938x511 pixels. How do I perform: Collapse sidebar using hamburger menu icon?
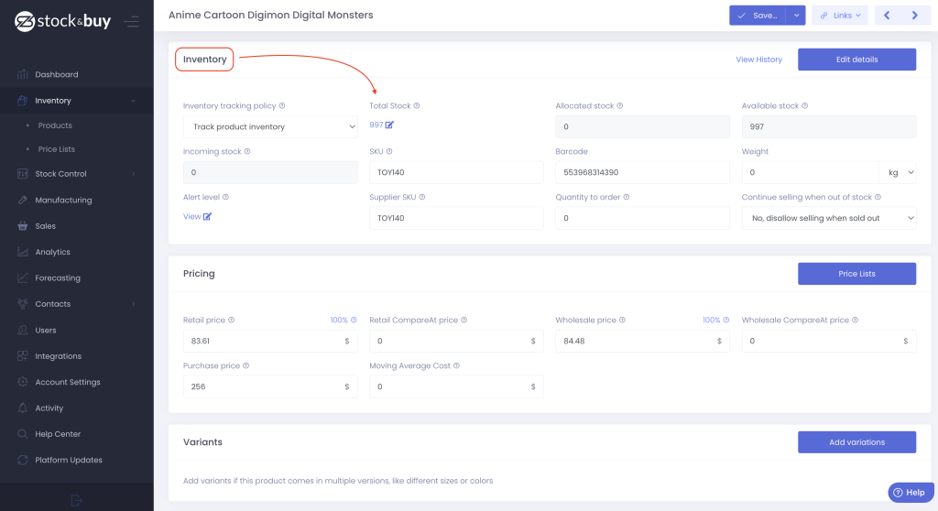click(x=132, y=22)
